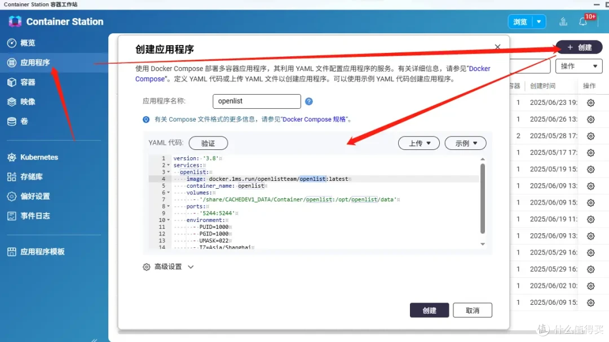
Task: Click the 应用程序 grid icon in sidebar
Action: pyautogui.click(x=12, y=63)
